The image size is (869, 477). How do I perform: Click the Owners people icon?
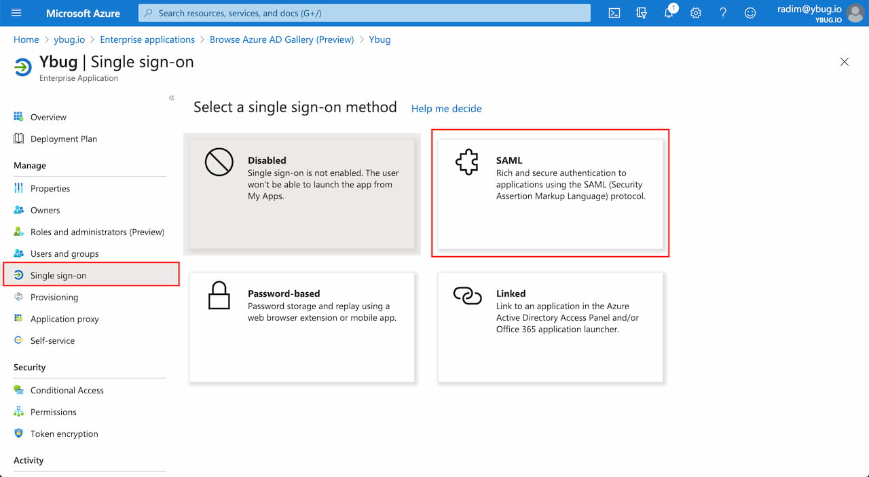click(18, 210)
